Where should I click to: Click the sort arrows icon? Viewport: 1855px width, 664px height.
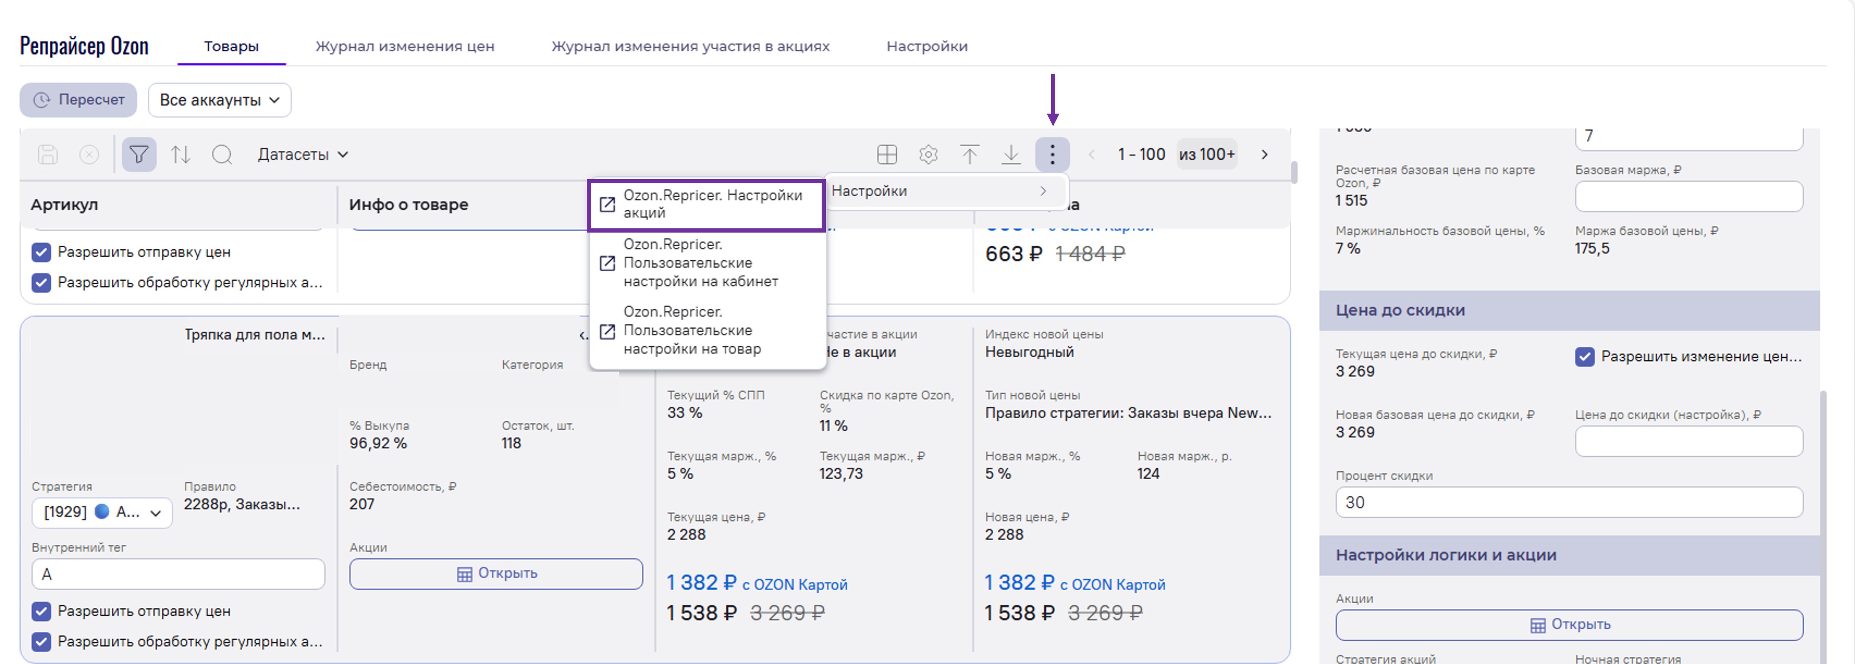point(180,154)
